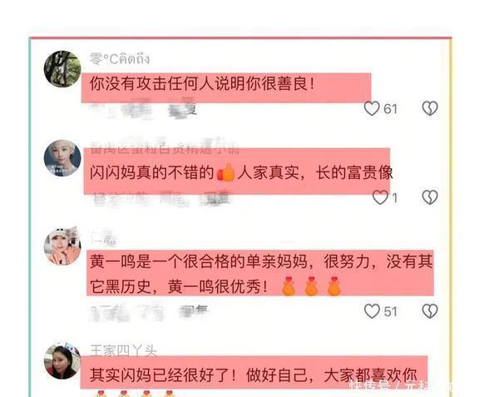Like the comment with 61 likes
Image resolution: width=479 pixels, height=397 pixels.
372,108
